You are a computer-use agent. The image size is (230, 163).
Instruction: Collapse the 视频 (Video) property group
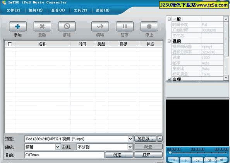click(x=169, y=41)
